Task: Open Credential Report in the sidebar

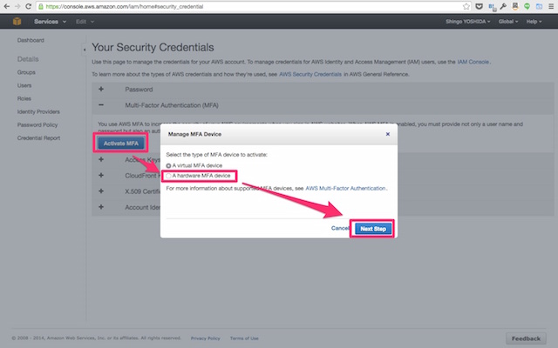Action: [38, 137]
